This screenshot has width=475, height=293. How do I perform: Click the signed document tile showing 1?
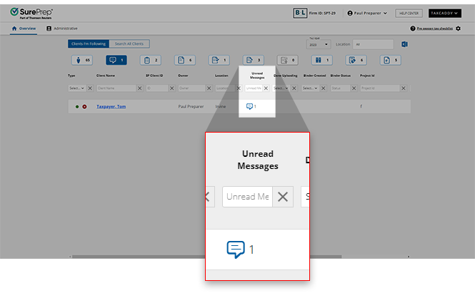[x=219, y=60]
